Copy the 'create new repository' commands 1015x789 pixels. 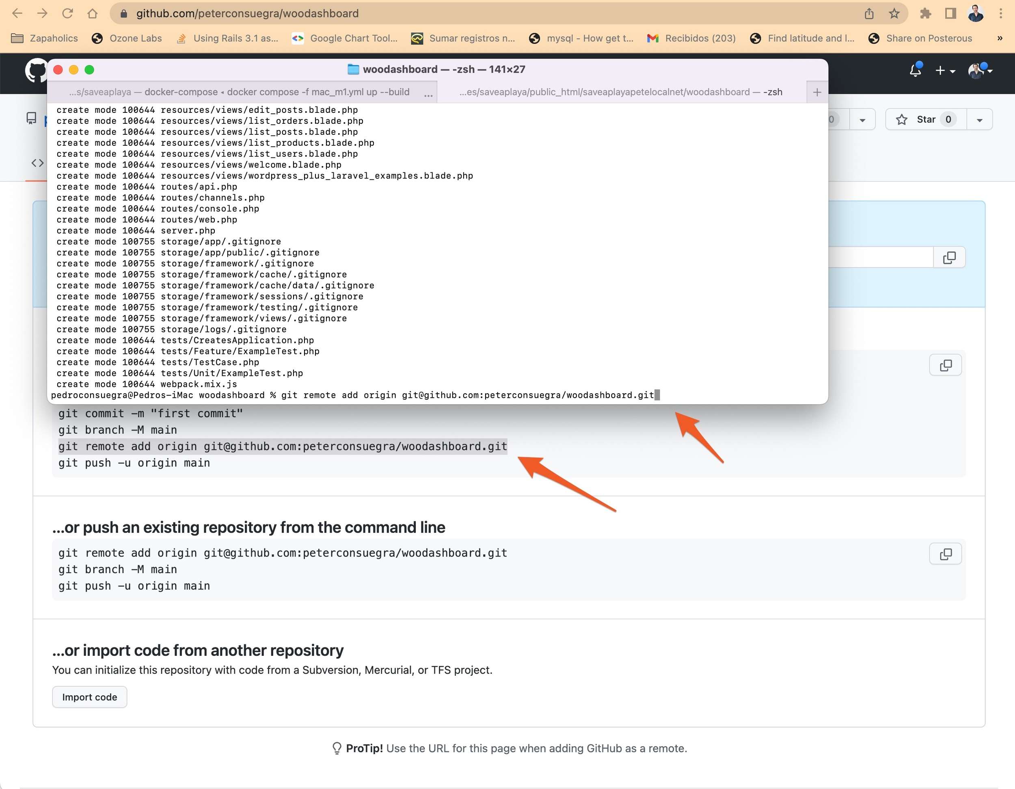click(x=945, y=365)
